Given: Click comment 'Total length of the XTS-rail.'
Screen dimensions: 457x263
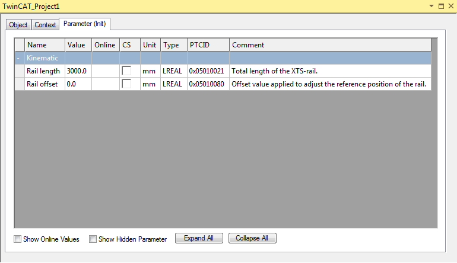Looking at the screenshot, I should tap(275, 71).
